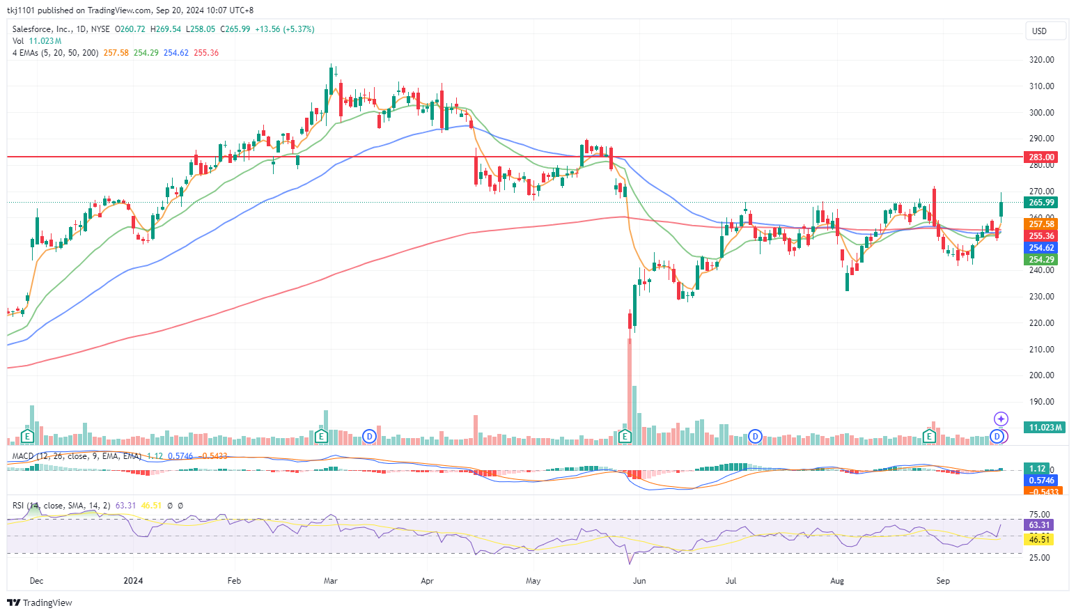The image size is (1076, 615).
Task: Open the USD currency selector
Action: [x=1045, y=31]
